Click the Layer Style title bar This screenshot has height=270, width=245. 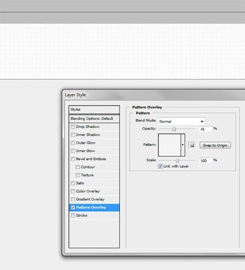pyautogui.click(x=154, y=95)
